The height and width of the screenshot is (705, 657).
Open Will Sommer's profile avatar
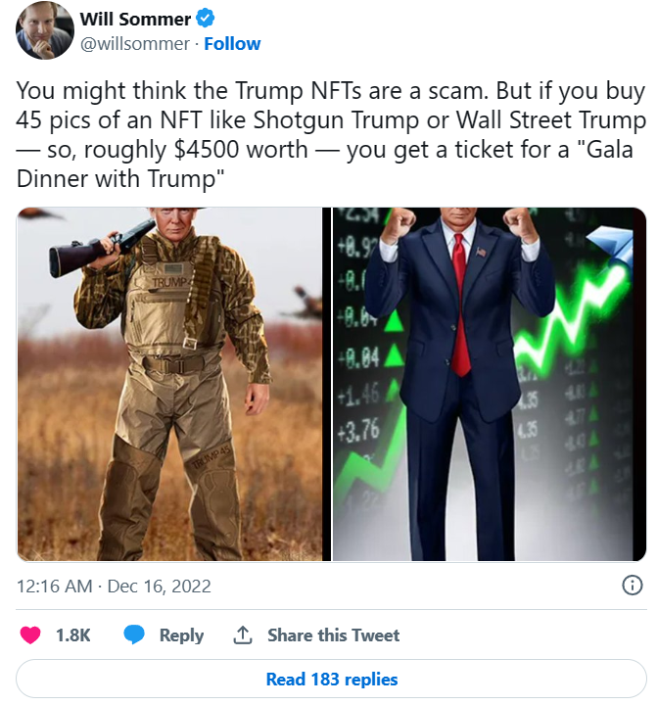(45, 30)
